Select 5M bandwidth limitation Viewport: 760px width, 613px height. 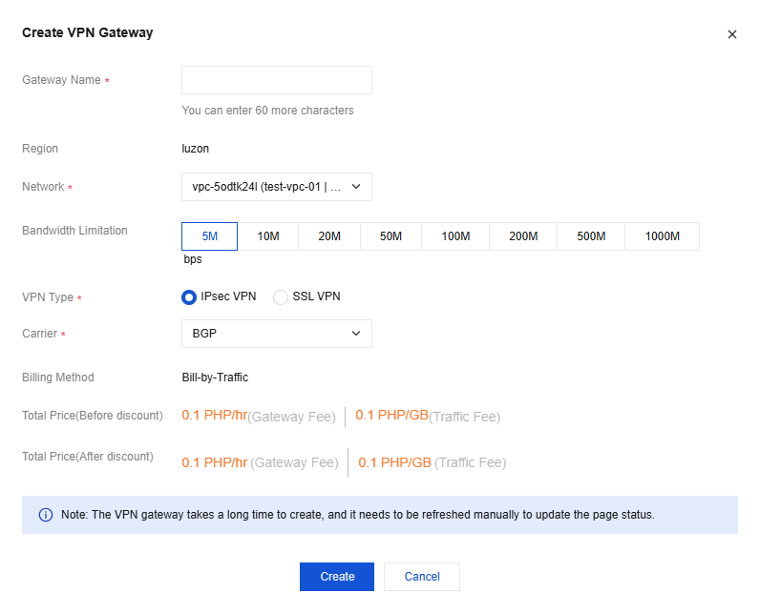209,236
